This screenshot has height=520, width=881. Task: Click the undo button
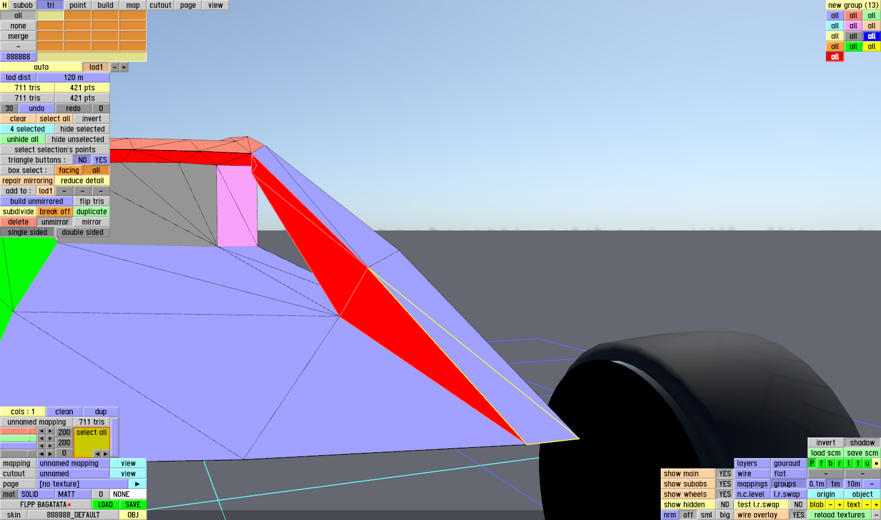(x=37, y=108)
